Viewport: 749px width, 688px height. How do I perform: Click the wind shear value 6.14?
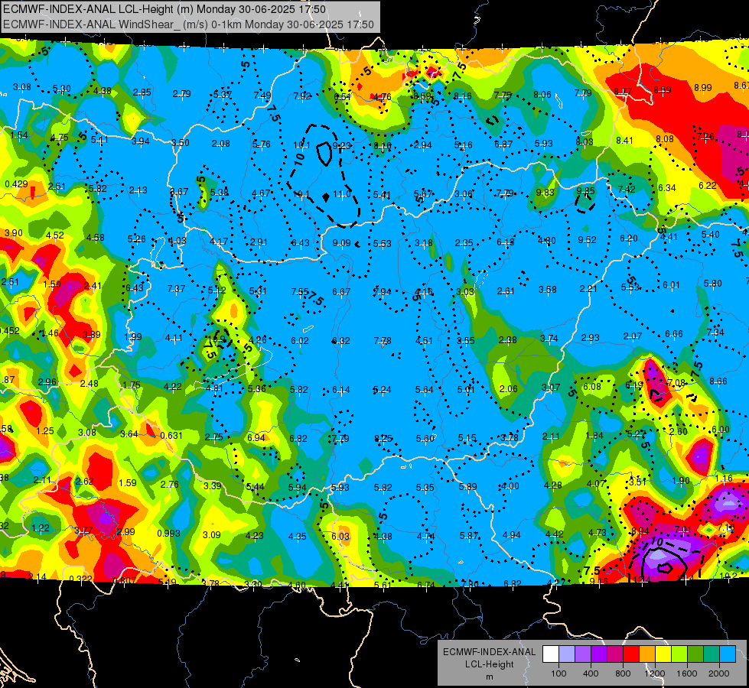tap(341, 390)
